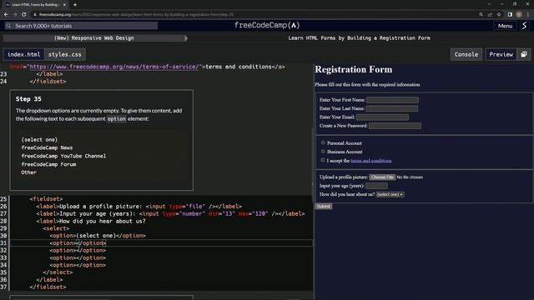Open the freeCodeCamp Menu button
This screenshot has width=534, height=300.
pyautogui.click(x=505, y=26)
